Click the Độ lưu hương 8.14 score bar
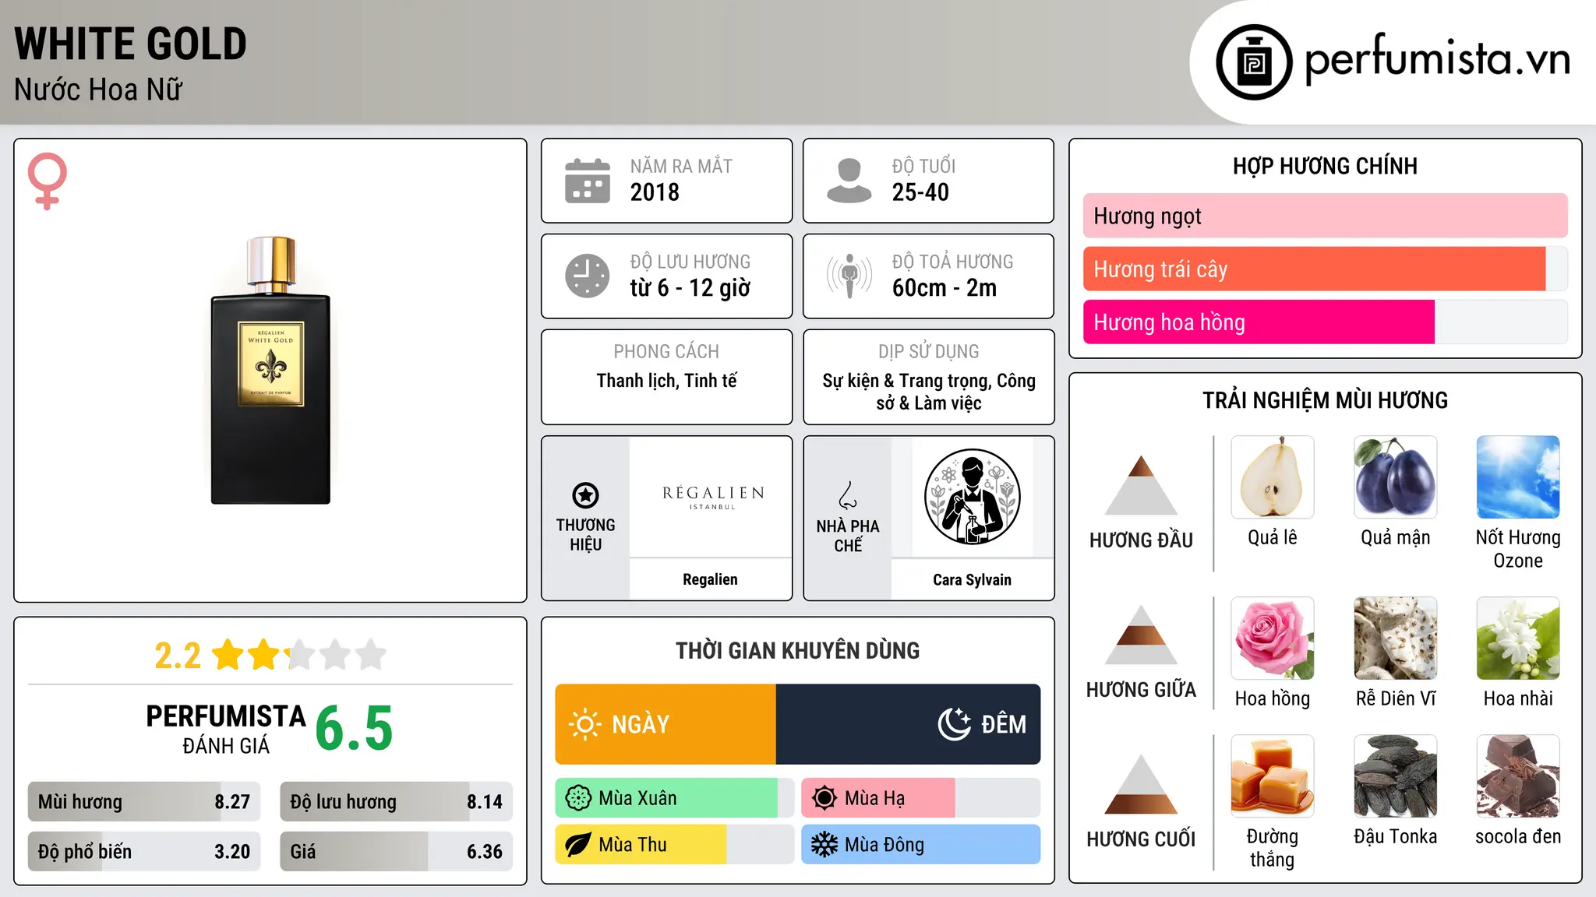1596x897 pixels. coord(396,802)
